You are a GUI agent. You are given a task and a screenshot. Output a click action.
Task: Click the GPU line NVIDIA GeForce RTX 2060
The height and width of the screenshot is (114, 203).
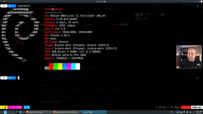[x=65, y=55]
